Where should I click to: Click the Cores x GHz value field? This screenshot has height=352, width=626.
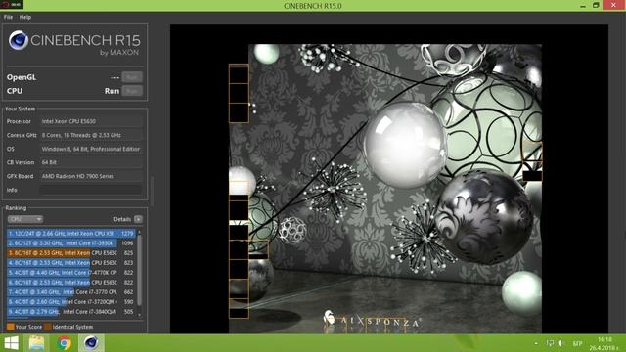(x=91, y=135)
